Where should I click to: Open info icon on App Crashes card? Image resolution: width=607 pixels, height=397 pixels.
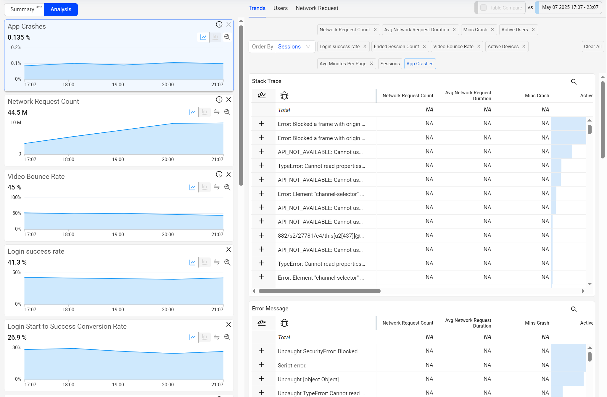click(x=219, y=25)
